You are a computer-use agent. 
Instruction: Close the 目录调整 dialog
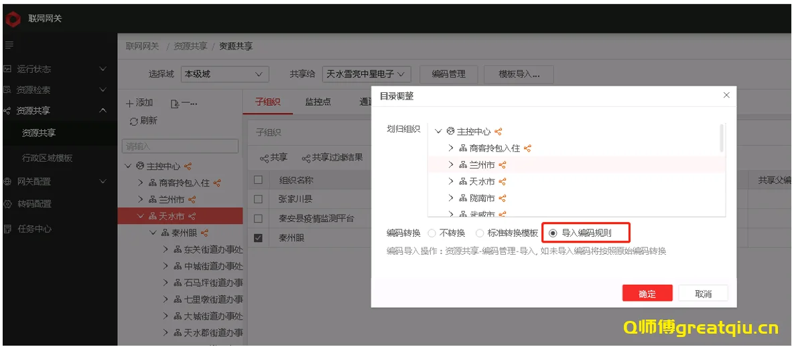tap(726, 95)
